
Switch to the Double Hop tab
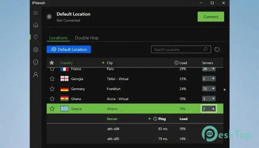[x=87, y=38]
